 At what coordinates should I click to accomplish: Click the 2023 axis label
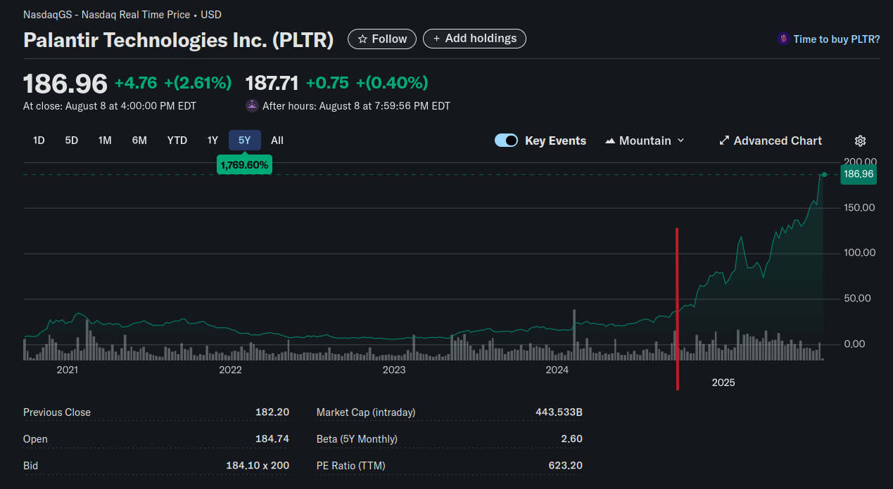click(x=394, y=370)
